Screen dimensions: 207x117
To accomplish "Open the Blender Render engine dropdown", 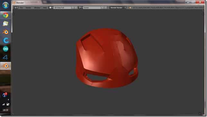I will point(118,8).
